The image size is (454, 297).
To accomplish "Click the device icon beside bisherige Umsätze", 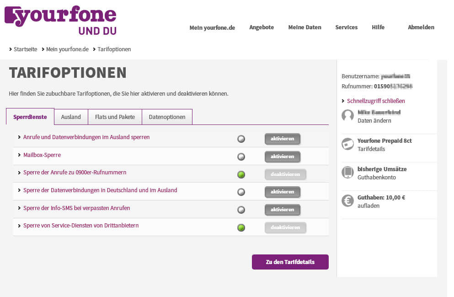I will point(347,173).
